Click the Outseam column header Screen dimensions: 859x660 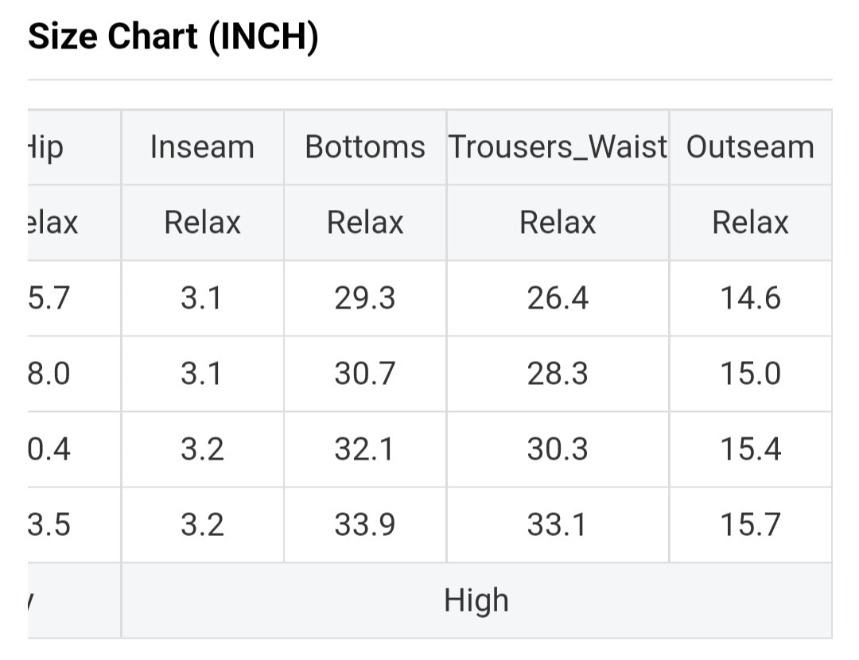[750, 148]
